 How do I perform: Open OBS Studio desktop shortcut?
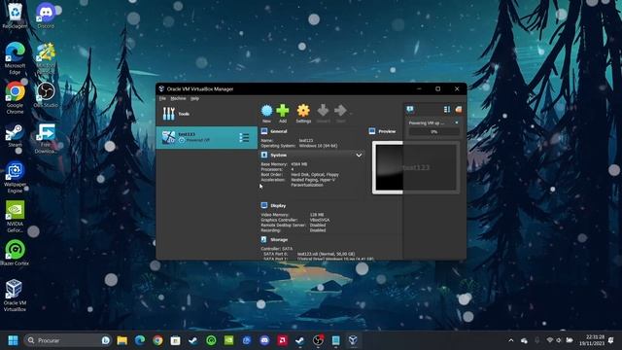pos(46,95)
